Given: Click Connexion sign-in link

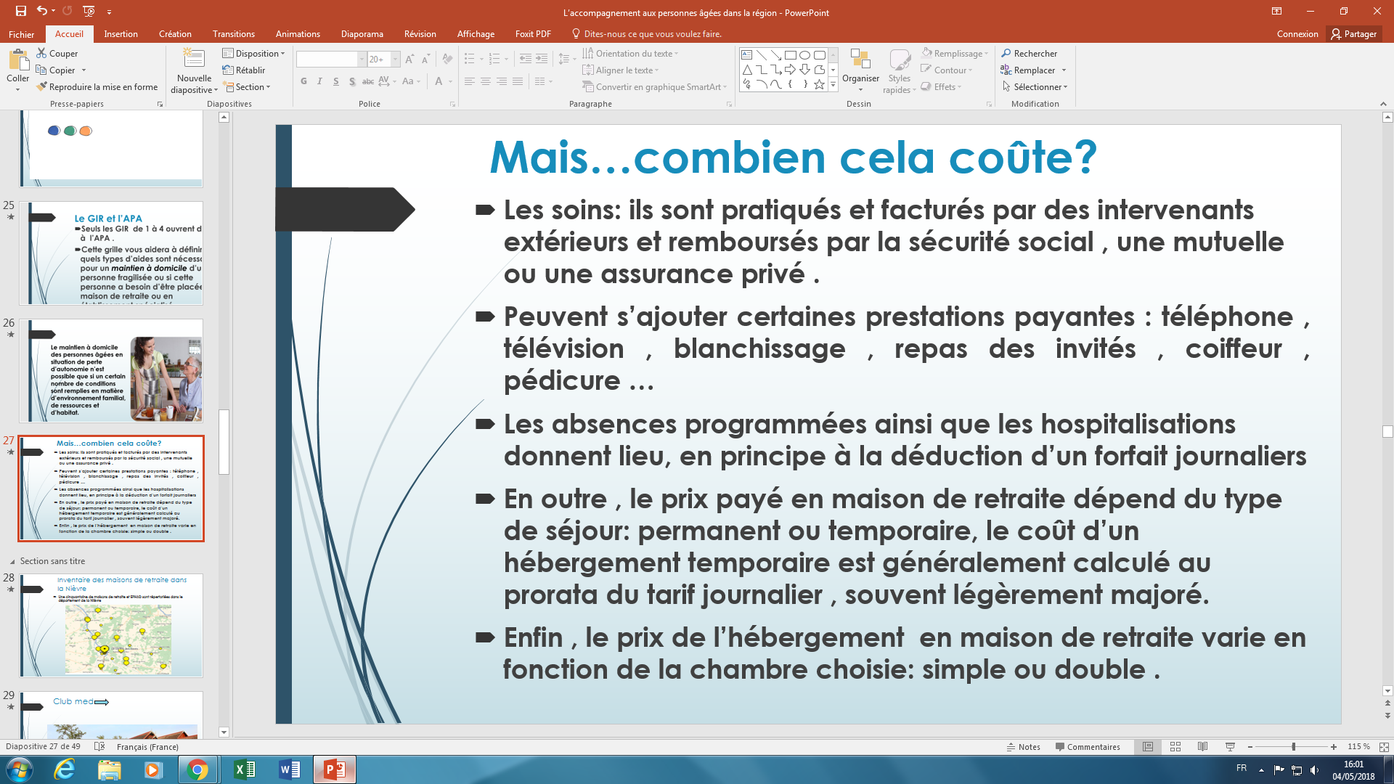Looking at the screenshot, I should pyautogui.click(x=1297, y=33).
